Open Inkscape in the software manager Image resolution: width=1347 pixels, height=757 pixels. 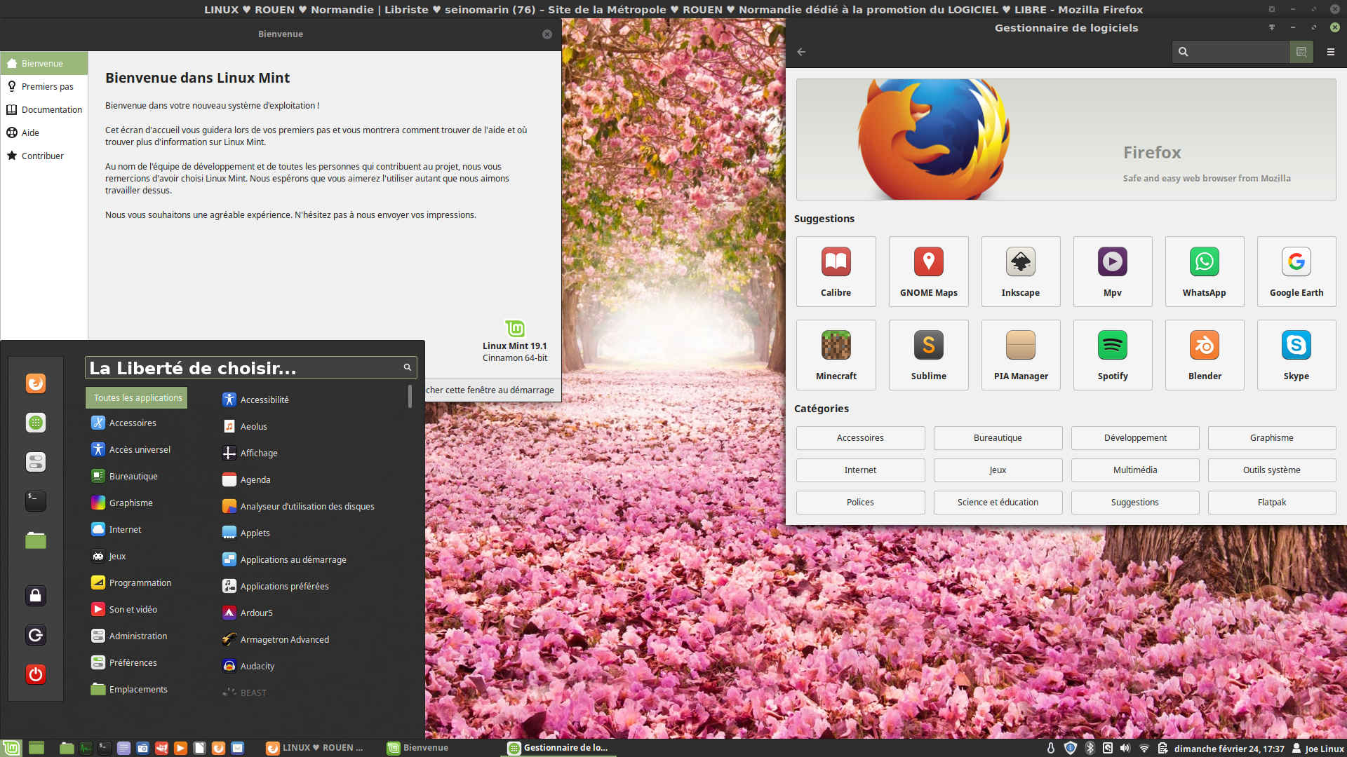pyautogui.click(x=1020, y=271)
